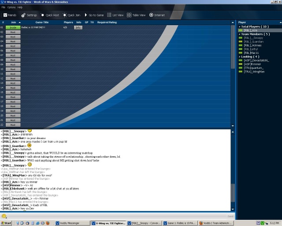Switch the lobby to Table View
The width and height of the screenshot is (282, 226).
pyautogui.click(x=136, y=15)
